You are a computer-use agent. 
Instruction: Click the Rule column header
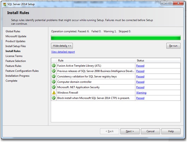tap(96, 61)
